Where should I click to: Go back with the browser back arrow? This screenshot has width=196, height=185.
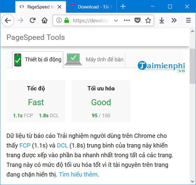[x=8, y=20]
